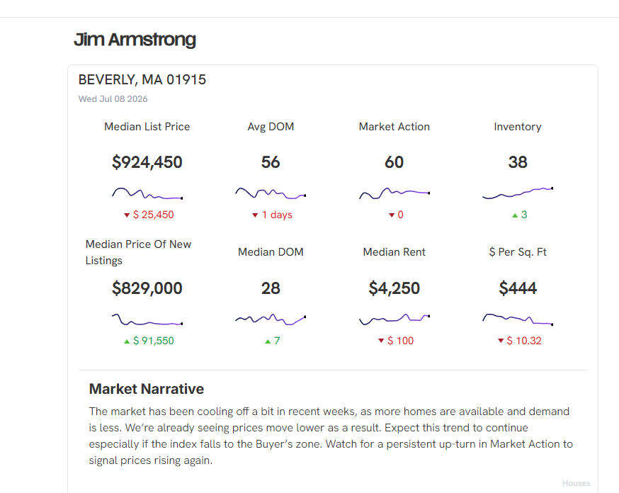Click the Houses label at bottom right
Screen dimensions: 619x493
click(x=576, y=483)
